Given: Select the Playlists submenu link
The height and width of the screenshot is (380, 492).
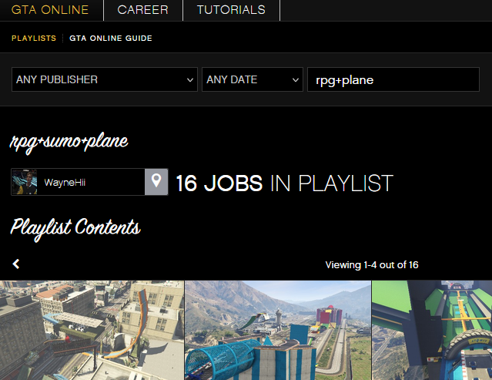Looking at the screenshot, I should (34, 39).
